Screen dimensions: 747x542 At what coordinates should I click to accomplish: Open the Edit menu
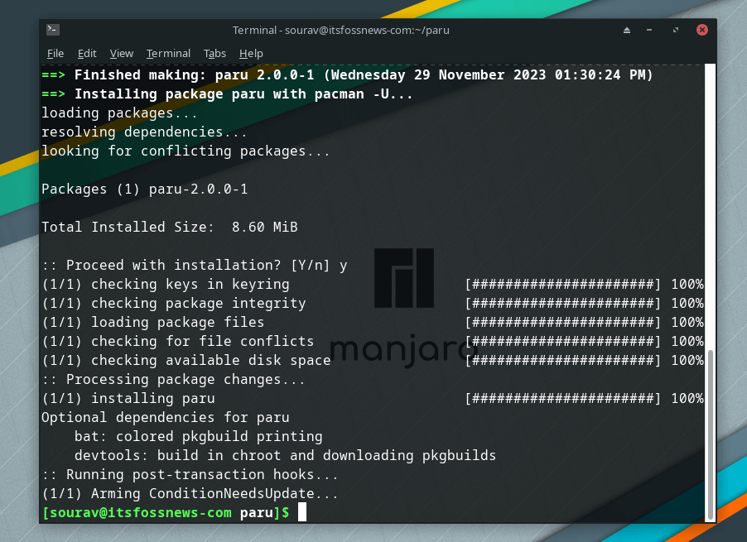point(86,53)
